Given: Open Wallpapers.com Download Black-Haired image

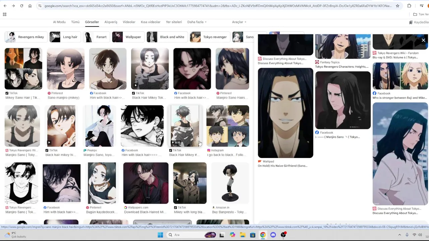Looking at the screenshot, I should tap(146, 183).
